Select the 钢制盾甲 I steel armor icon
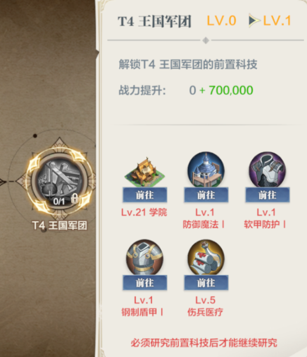 pyautogui.click(x=144, y=258)
